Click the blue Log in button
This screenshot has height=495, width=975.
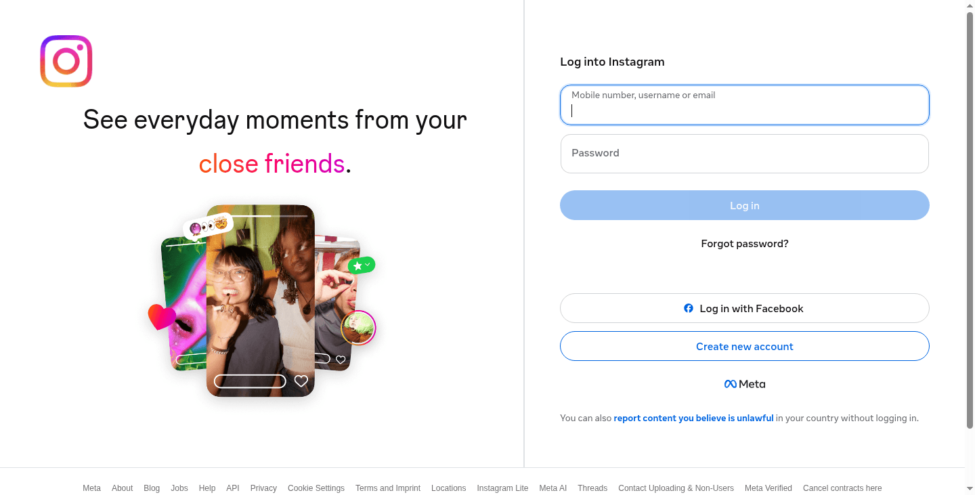coord(745,205)
